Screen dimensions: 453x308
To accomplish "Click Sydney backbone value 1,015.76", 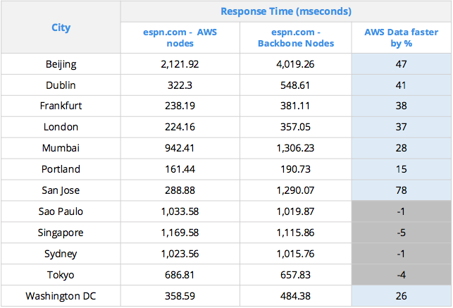I will (295, 254).
